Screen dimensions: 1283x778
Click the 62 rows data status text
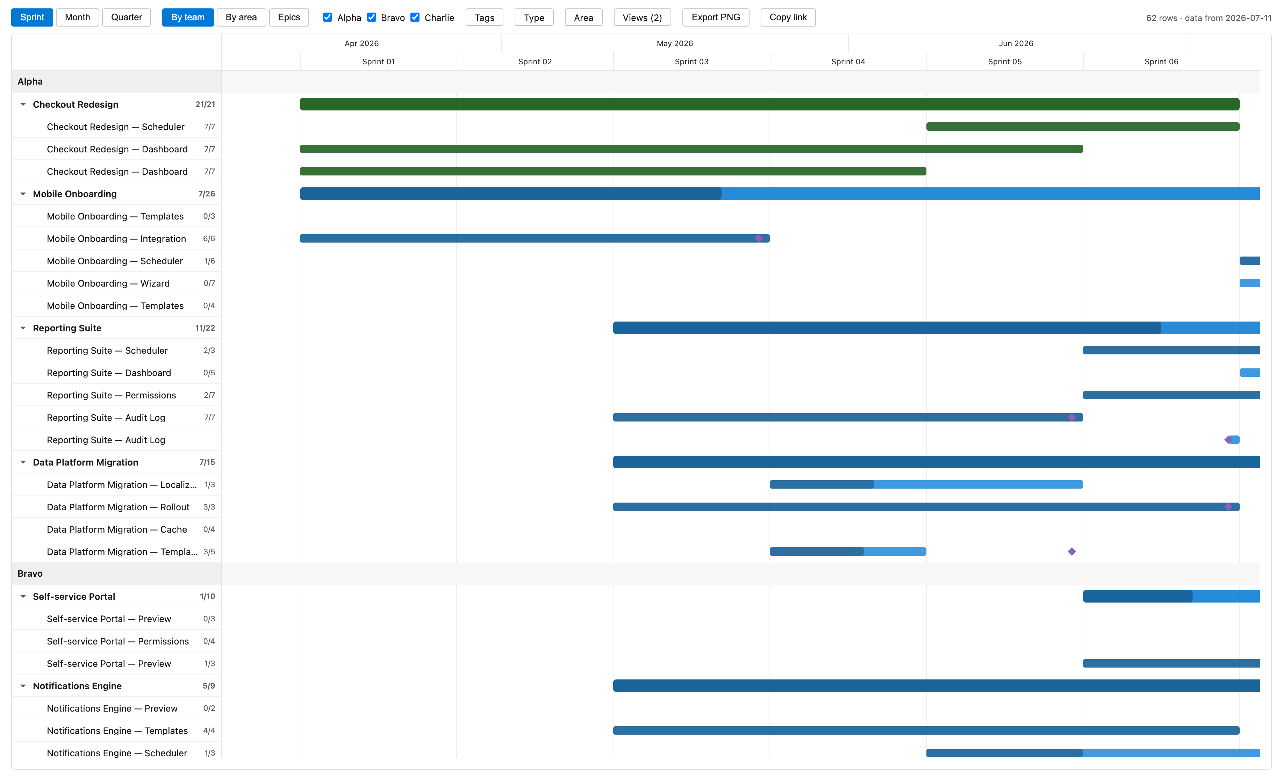tap(1208, 18)
